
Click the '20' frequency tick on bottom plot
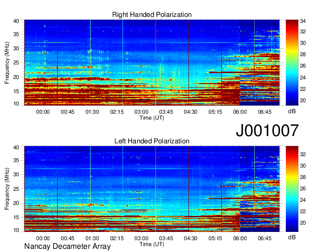pos(16,203)
